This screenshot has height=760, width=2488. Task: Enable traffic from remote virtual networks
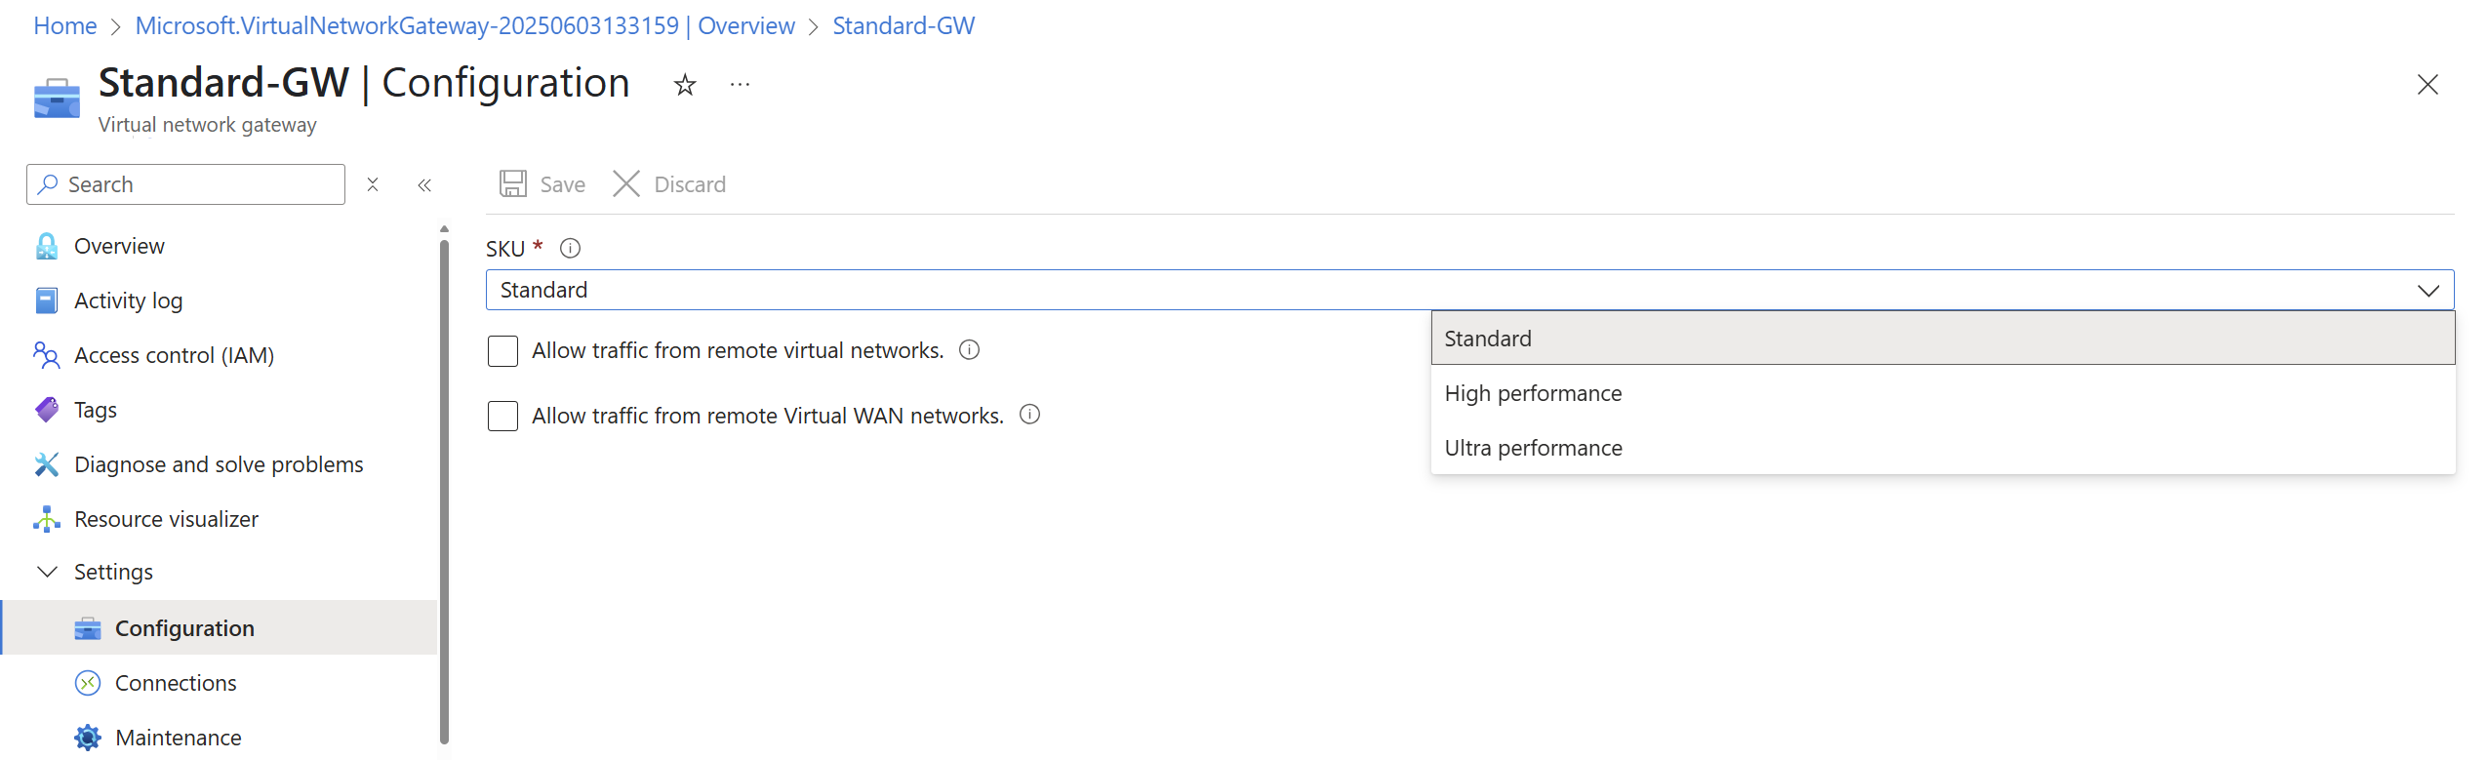click(x=502, y=350)
